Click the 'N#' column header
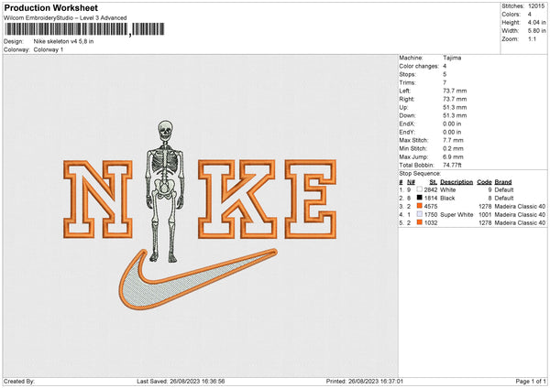Viewport: 550px width, 388px height. click(411, 182)
